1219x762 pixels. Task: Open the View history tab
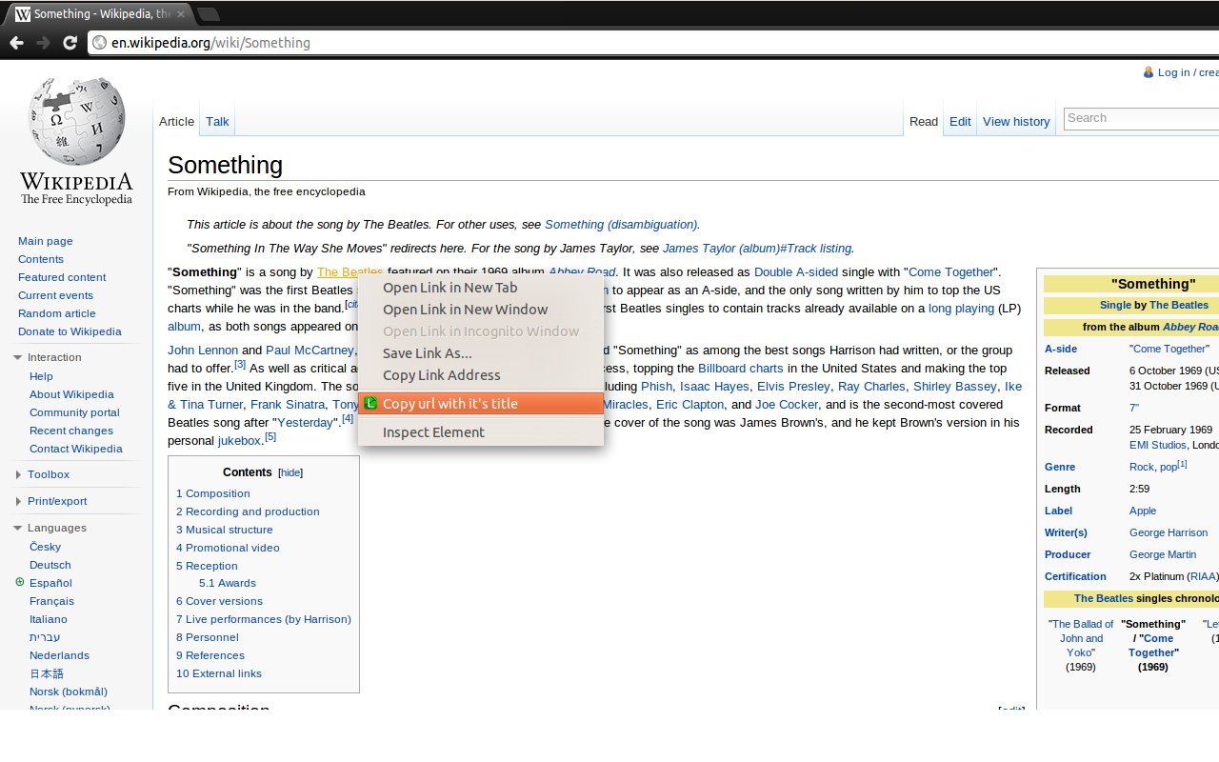[1016, 122]
